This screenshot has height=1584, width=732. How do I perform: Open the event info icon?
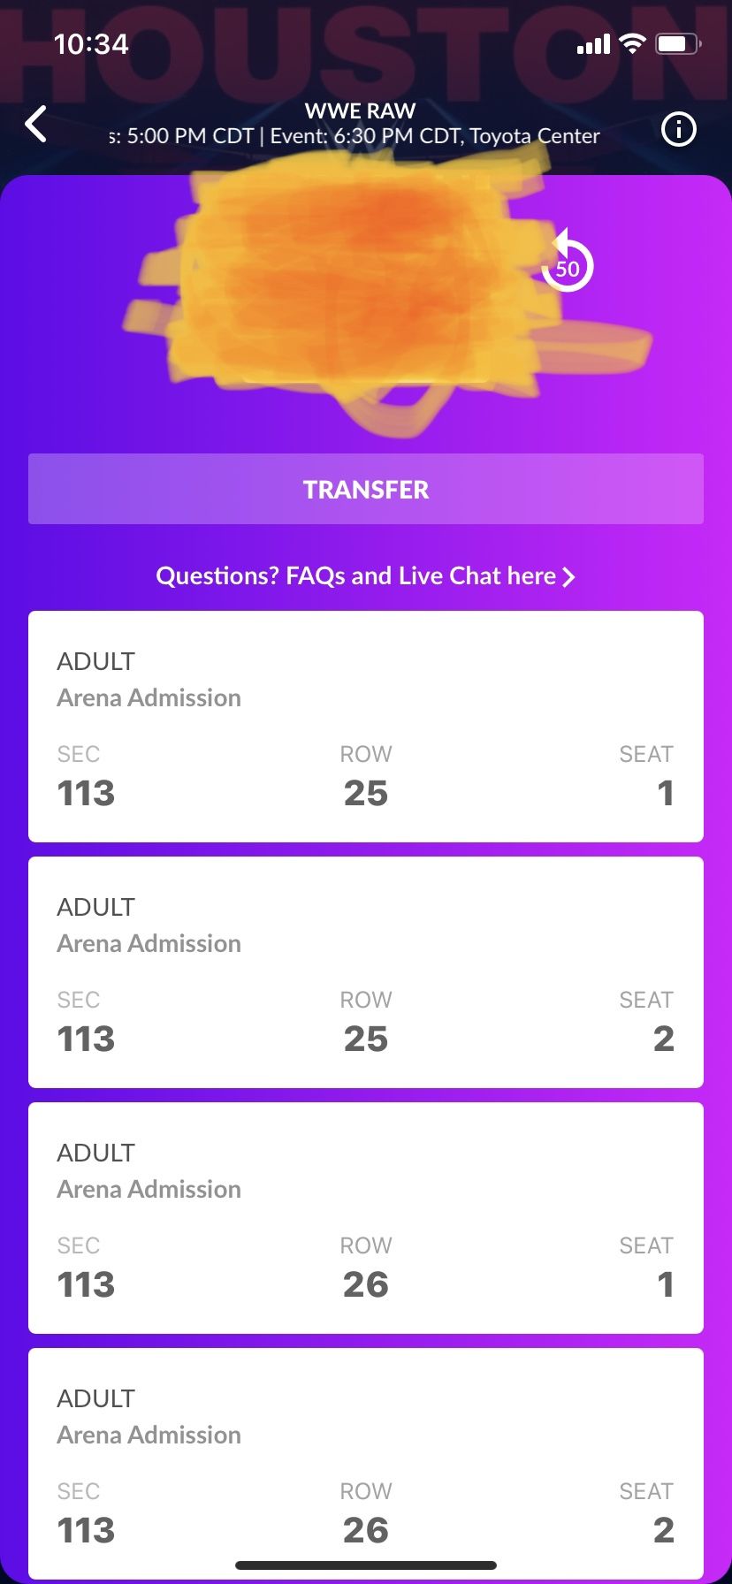[x=679, y=130]
